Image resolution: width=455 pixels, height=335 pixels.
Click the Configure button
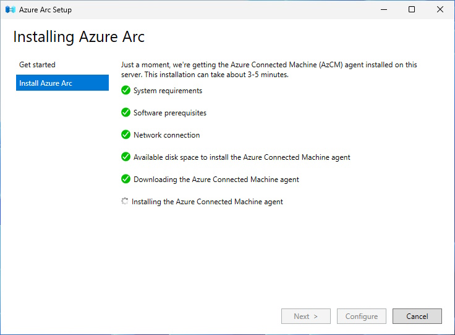click(362, 316)
